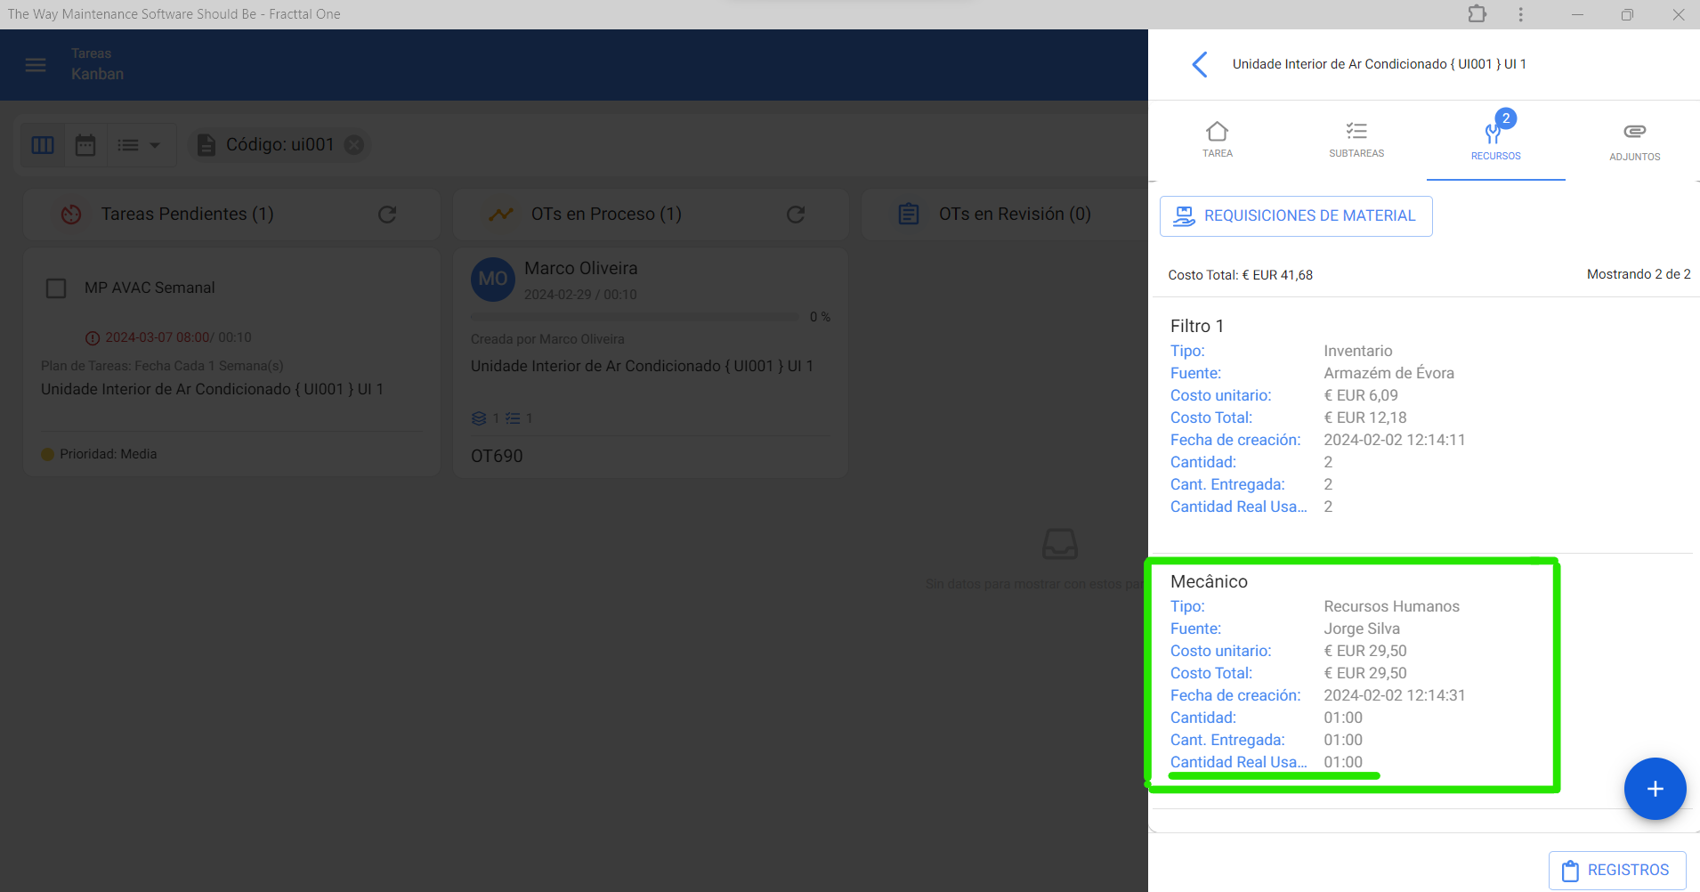Open the hamburger navigation menu

[x=36, y=65]
